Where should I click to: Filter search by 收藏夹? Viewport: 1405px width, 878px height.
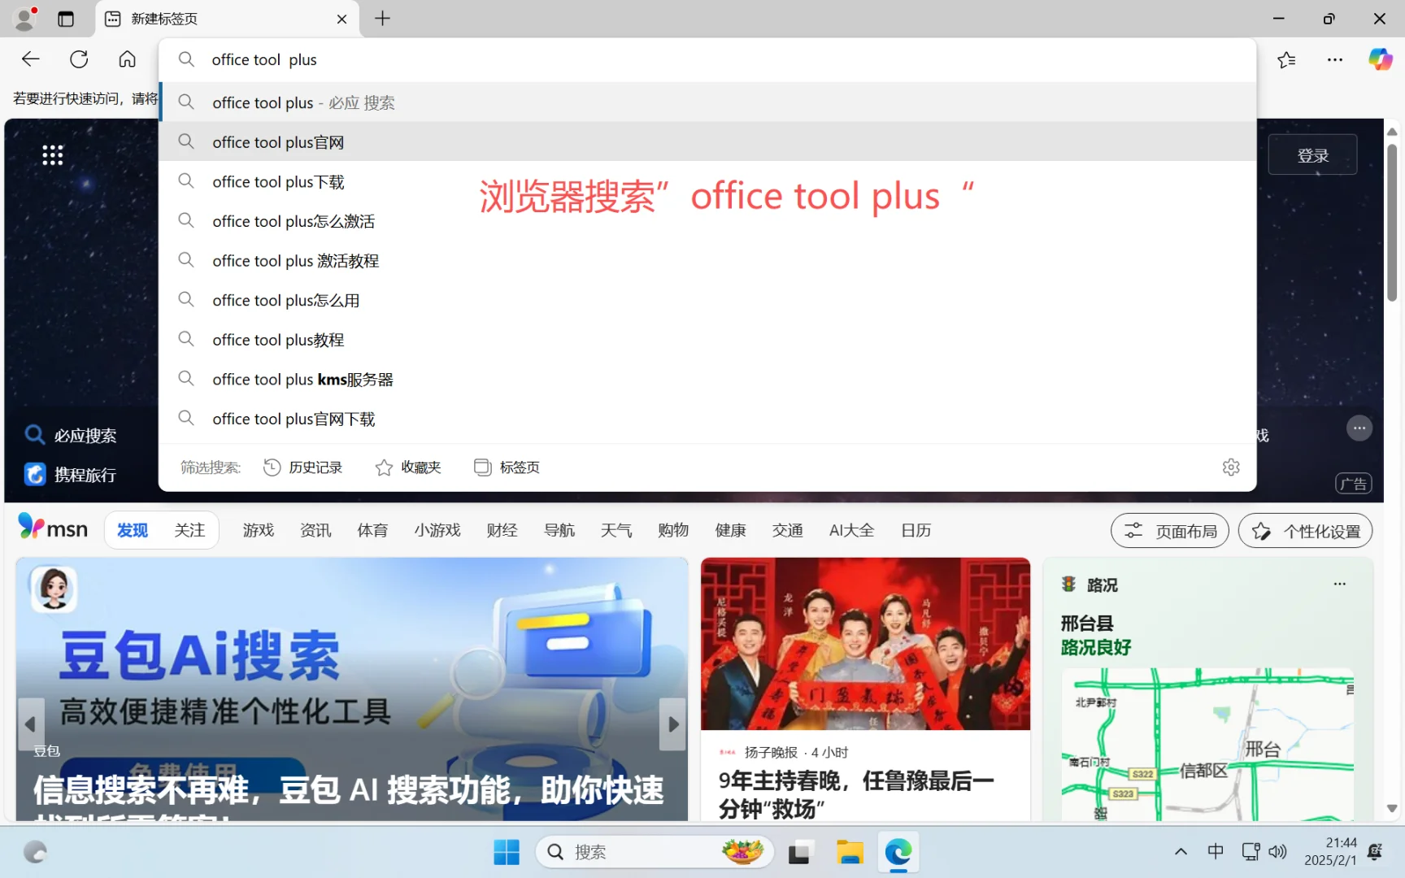pyautogui.click(x=408, y=467)
